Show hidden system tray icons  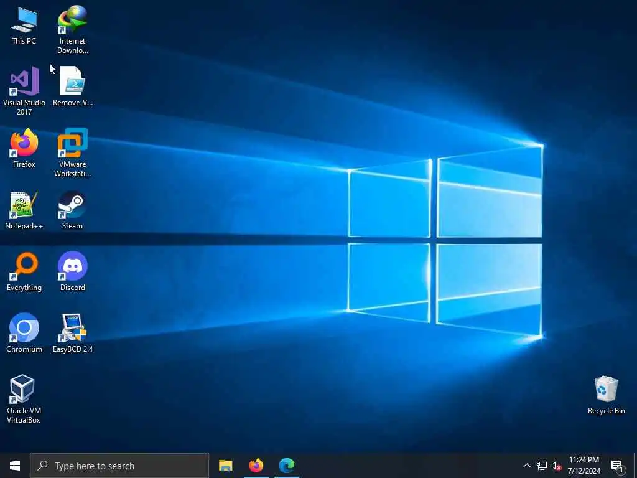click(x=526, y=466)
